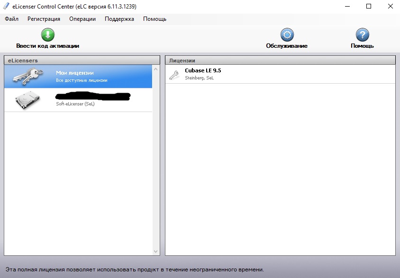Open the Операции menu
Viewport: 400px width, 278px height.
click(82, 19)
